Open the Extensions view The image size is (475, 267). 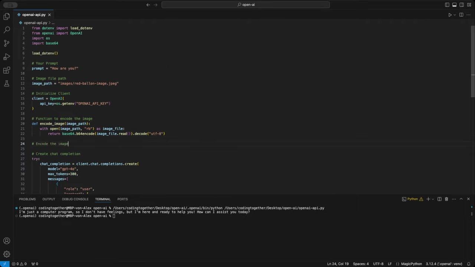[7, 70]
